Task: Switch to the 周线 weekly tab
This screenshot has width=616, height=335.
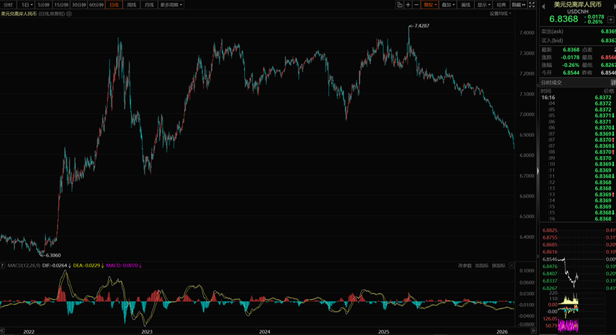Action: (x=131, y=4)
